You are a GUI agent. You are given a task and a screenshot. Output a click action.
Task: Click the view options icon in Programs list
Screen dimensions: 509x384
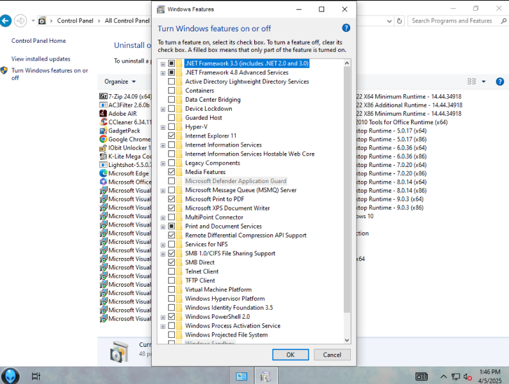[472, 81]
